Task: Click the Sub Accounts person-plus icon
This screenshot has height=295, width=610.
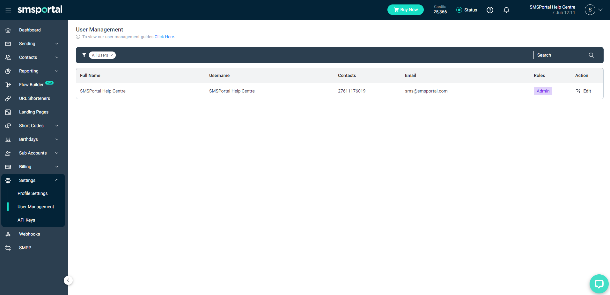Action: 8,153
